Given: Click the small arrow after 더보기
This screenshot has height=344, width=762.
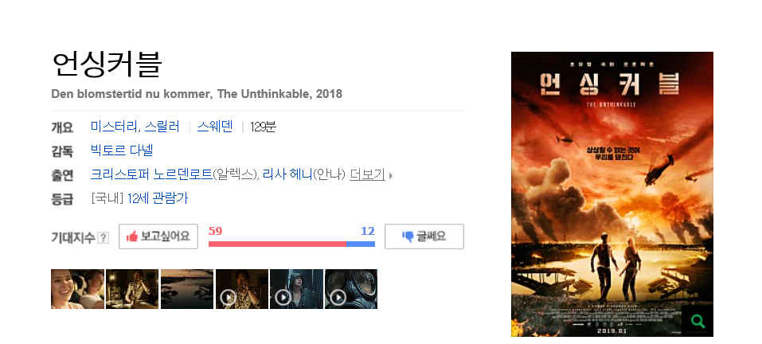Looking at the screenshot, I should 391,175.
